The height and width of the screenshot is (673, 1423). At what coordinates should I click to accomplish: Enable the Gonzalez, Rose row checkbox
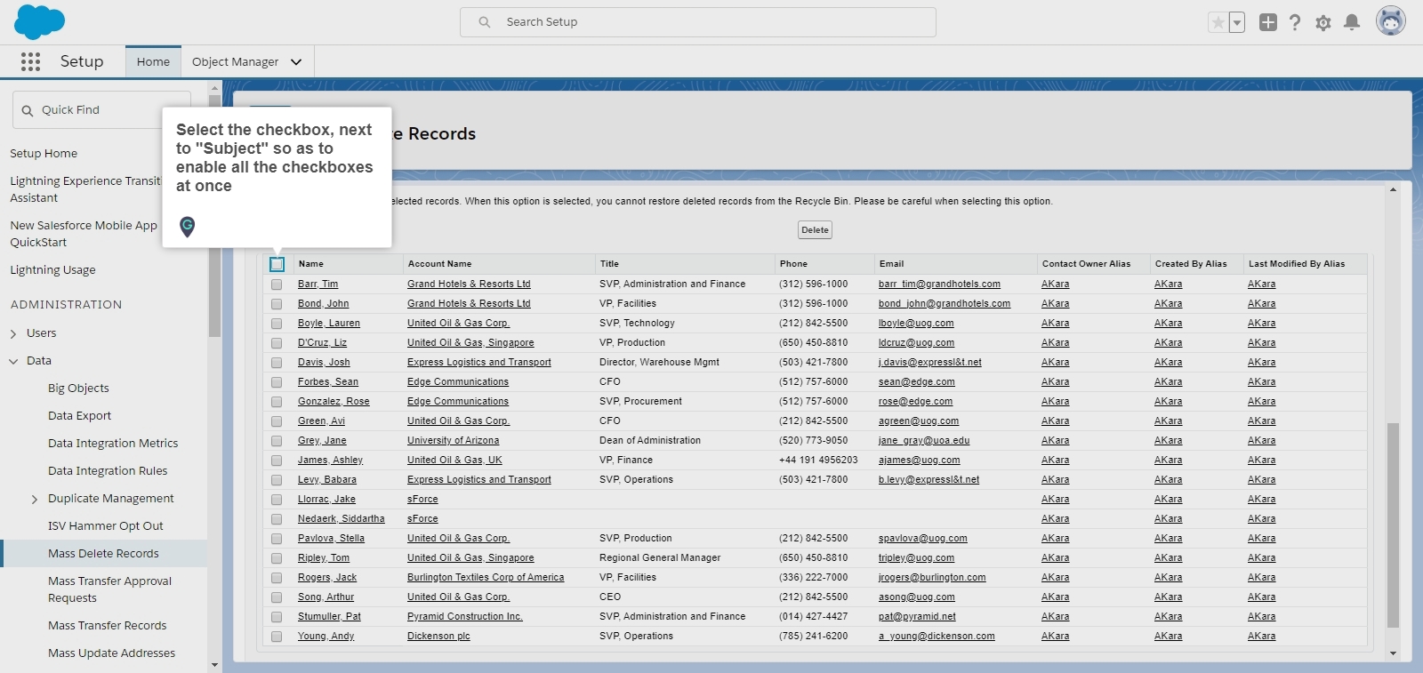[x=277, y=402]
